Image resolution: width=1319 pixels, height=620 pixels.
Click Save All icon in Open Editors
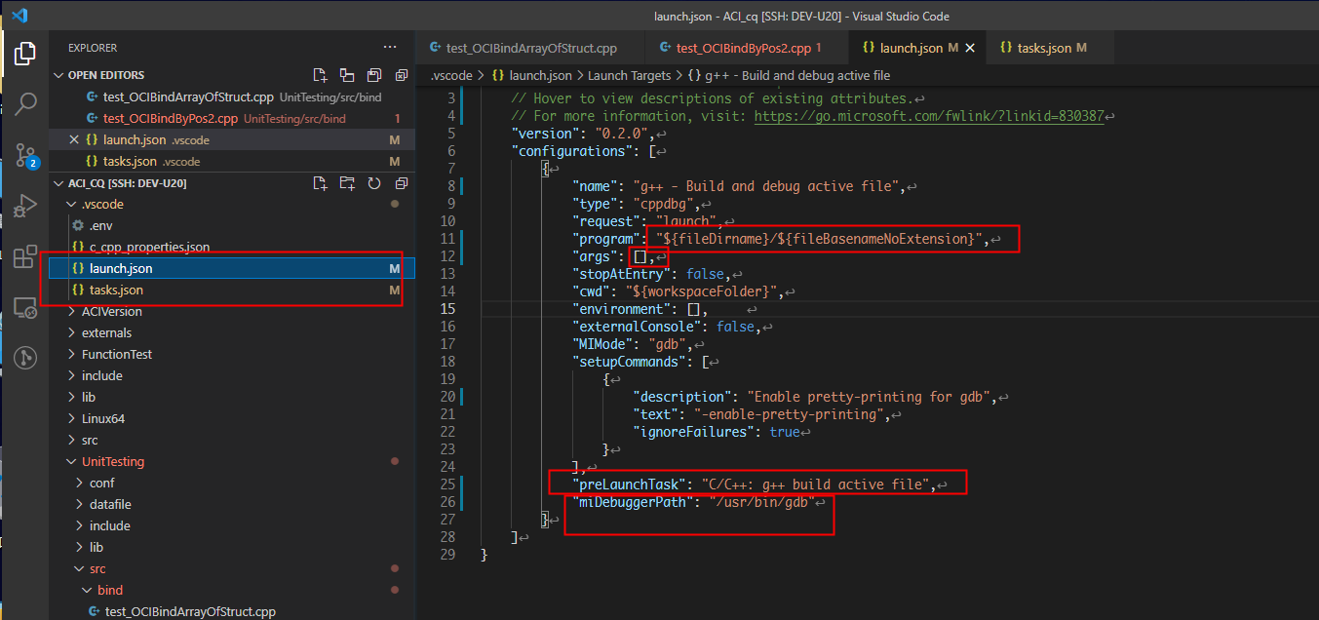pos(373,75)
